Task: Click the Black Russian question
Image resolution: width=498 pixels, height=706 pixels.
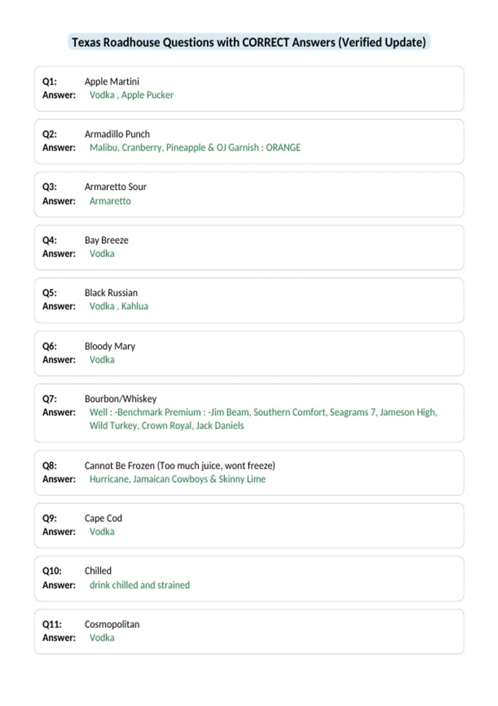Action: pos(111,293)
